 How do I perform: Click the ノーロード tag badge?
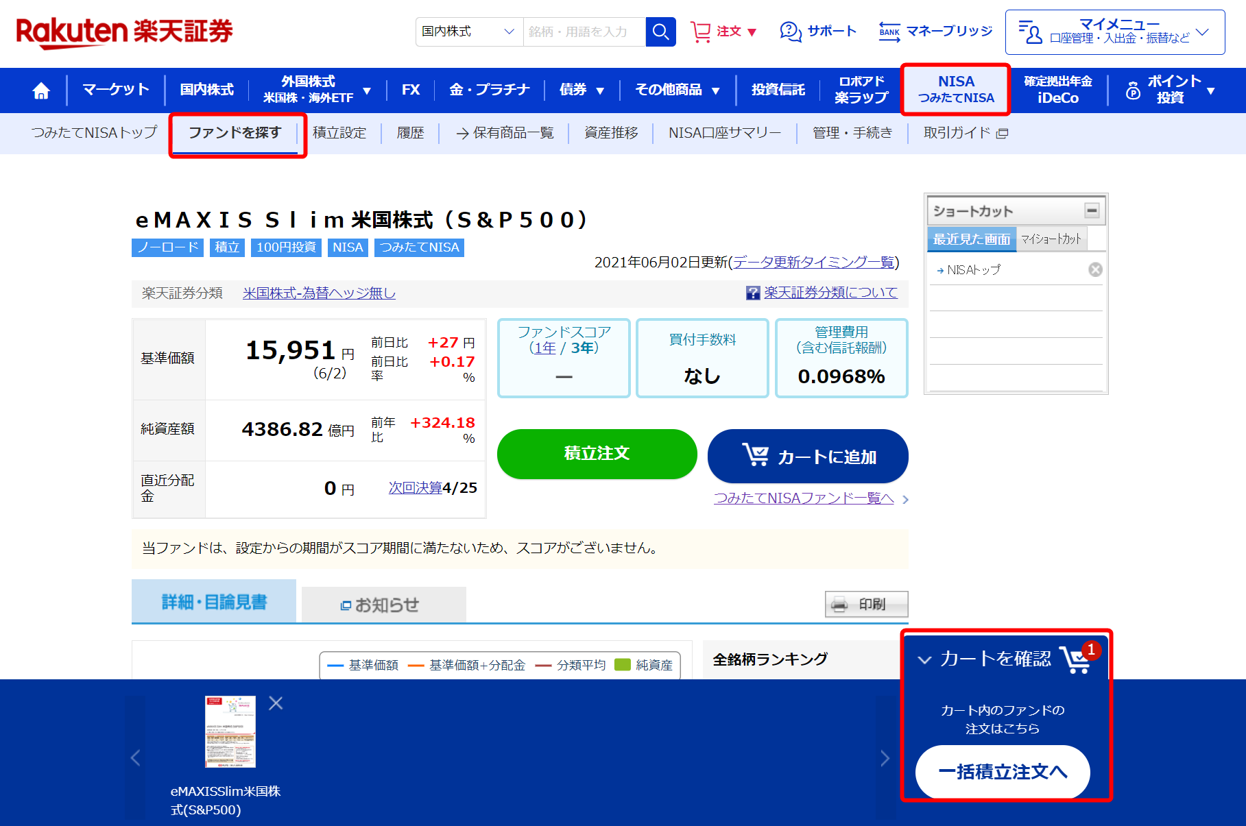click(x=167, y=247)
